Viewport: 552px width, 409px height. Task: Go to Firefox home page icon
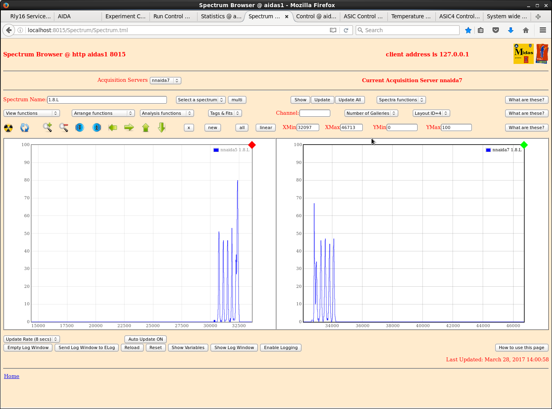[526, 30]
